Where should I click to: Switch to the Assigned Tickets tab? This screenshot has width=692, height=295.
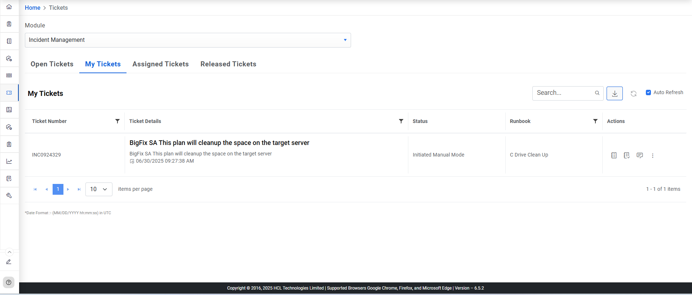(160, 64)
